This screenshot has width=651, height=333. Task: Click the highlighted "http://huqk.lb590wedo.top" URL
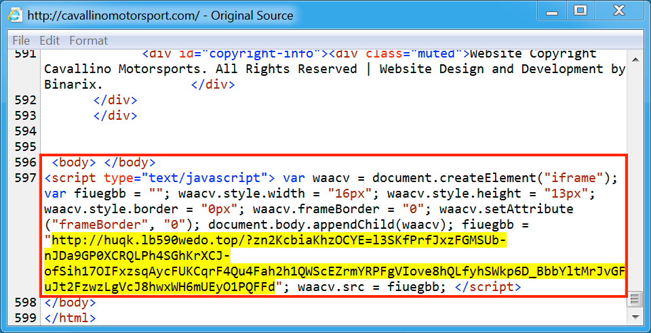[x=146, y=241]
